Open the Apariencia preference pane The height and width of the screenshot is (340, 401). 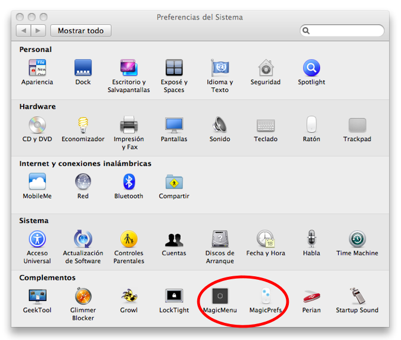[37, 68]
